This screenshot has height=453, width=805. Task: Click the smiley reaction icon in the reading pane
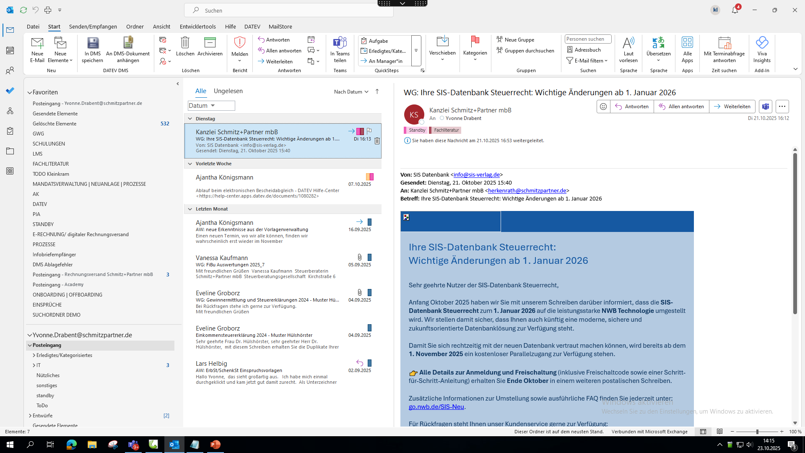(x=603, y=107)
